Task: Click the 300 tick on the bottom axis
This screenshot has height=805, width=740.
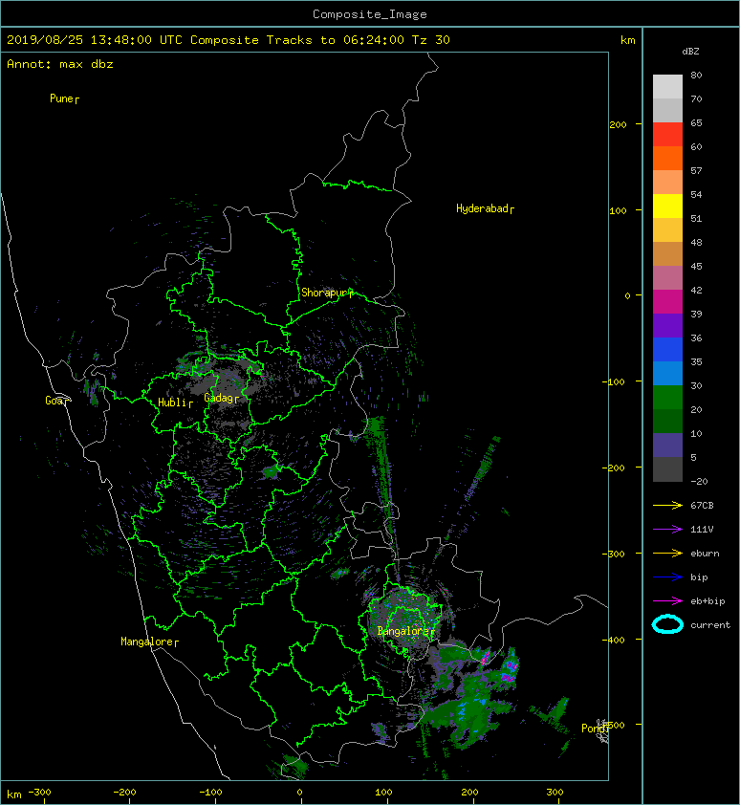Action: pos(555,793)
